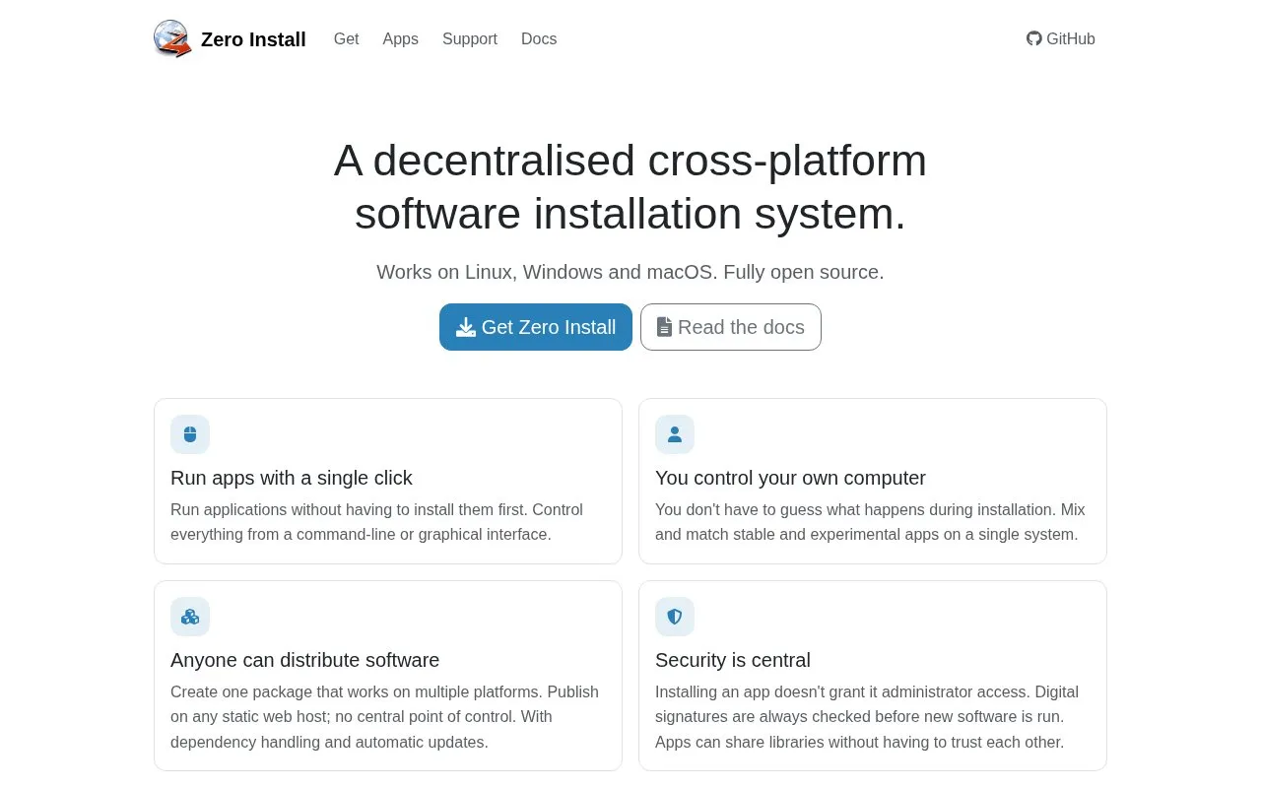1261x788 pixels.
Task: Click the Zero Install brand title
Action: pyautogui.click(x=253, y=39)
